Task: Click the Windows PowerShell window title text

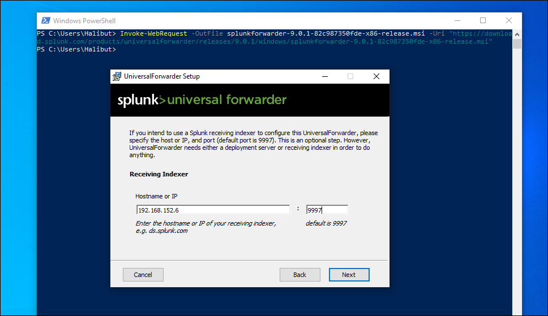Action: click(x=84, y=21)
